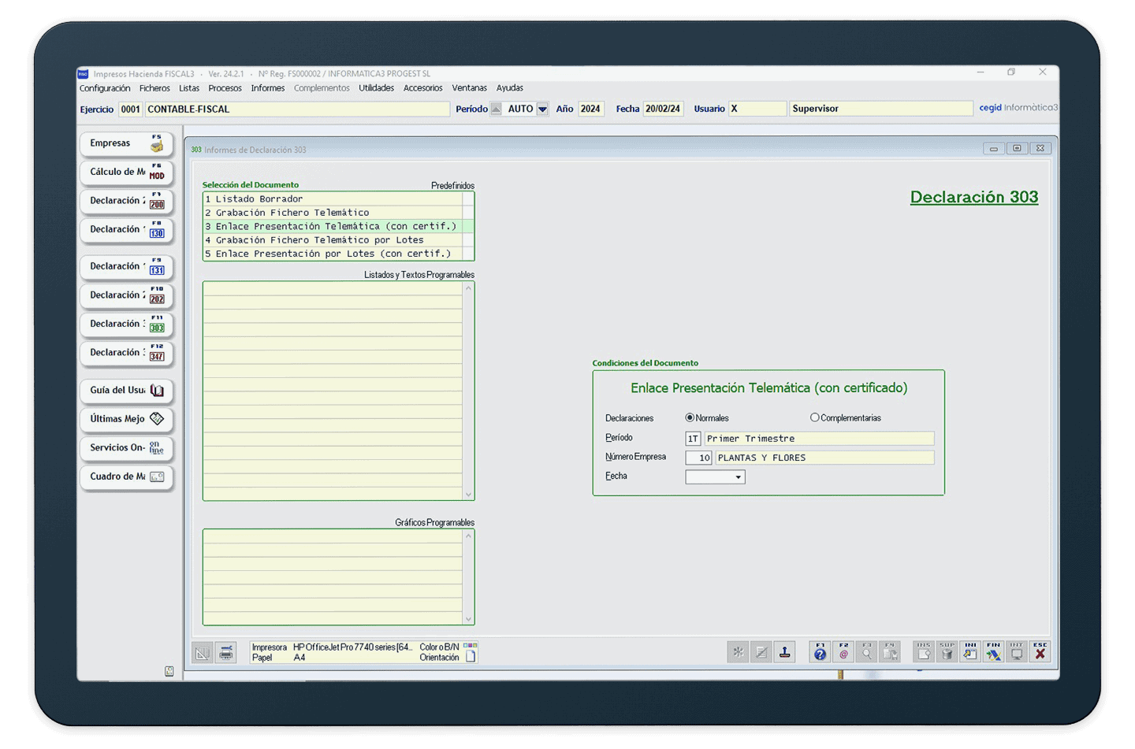This screenshot has width=1135, height=749.
Task: Select the Complementarias radio button
Action: click(814, 418)
